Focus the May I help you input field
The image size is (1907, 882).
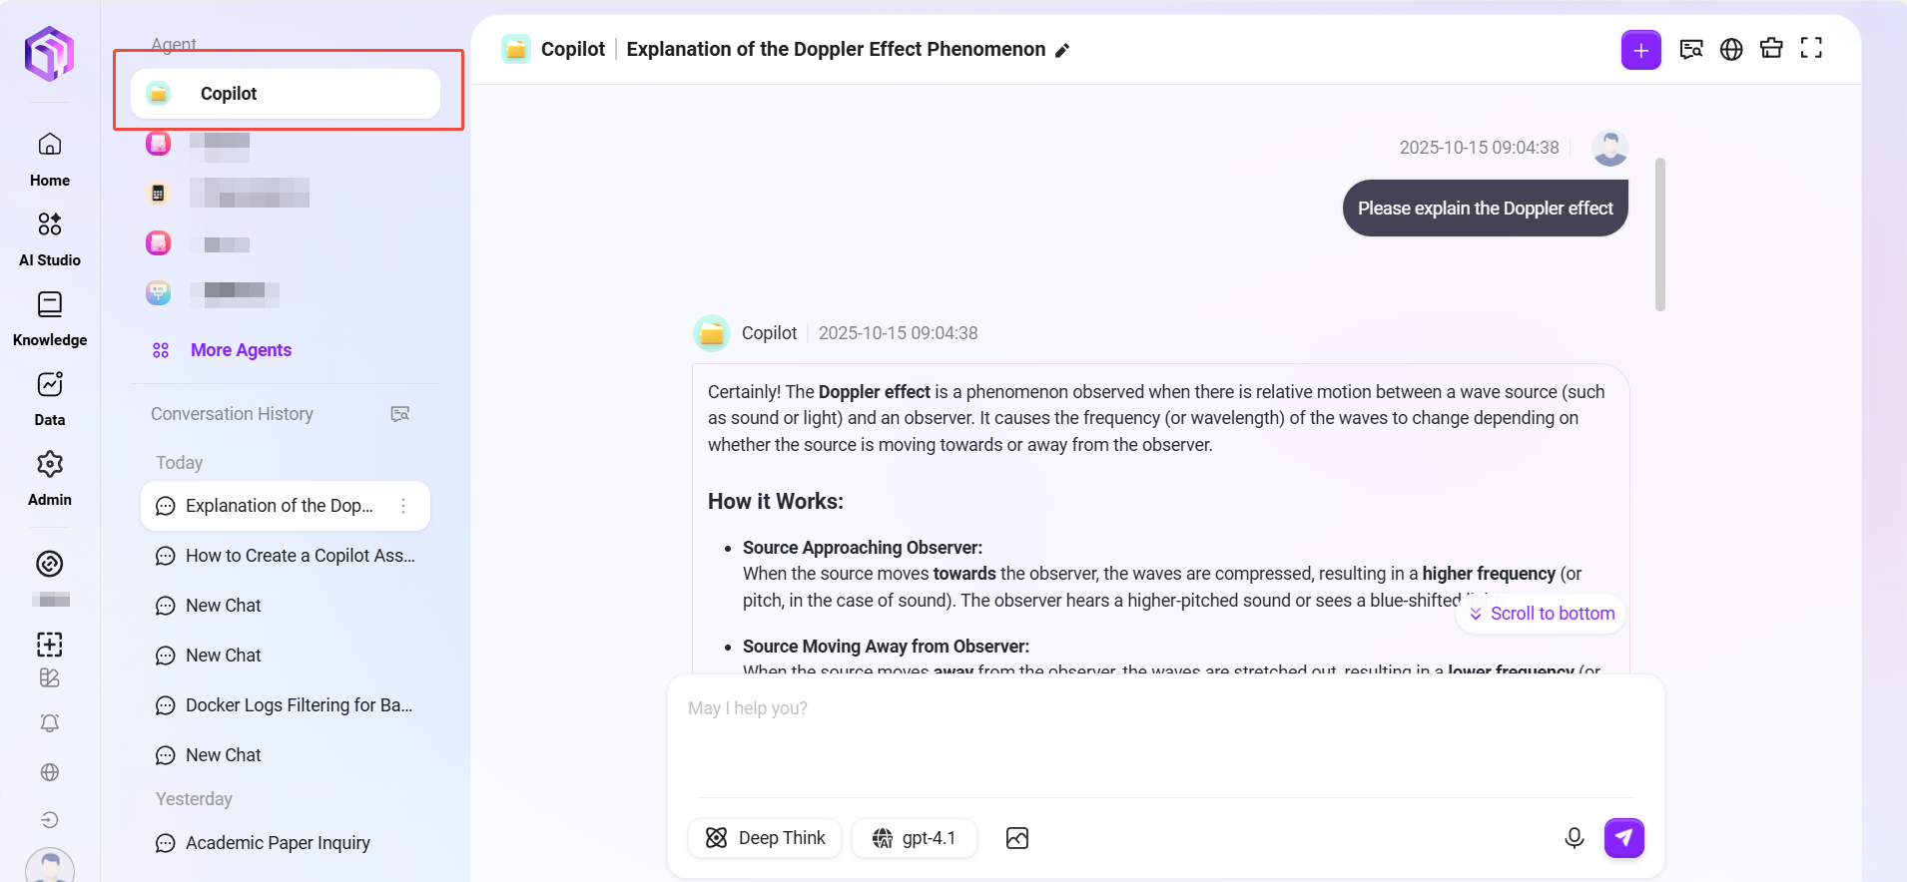pyautogui.click(x=1163, y=738)
